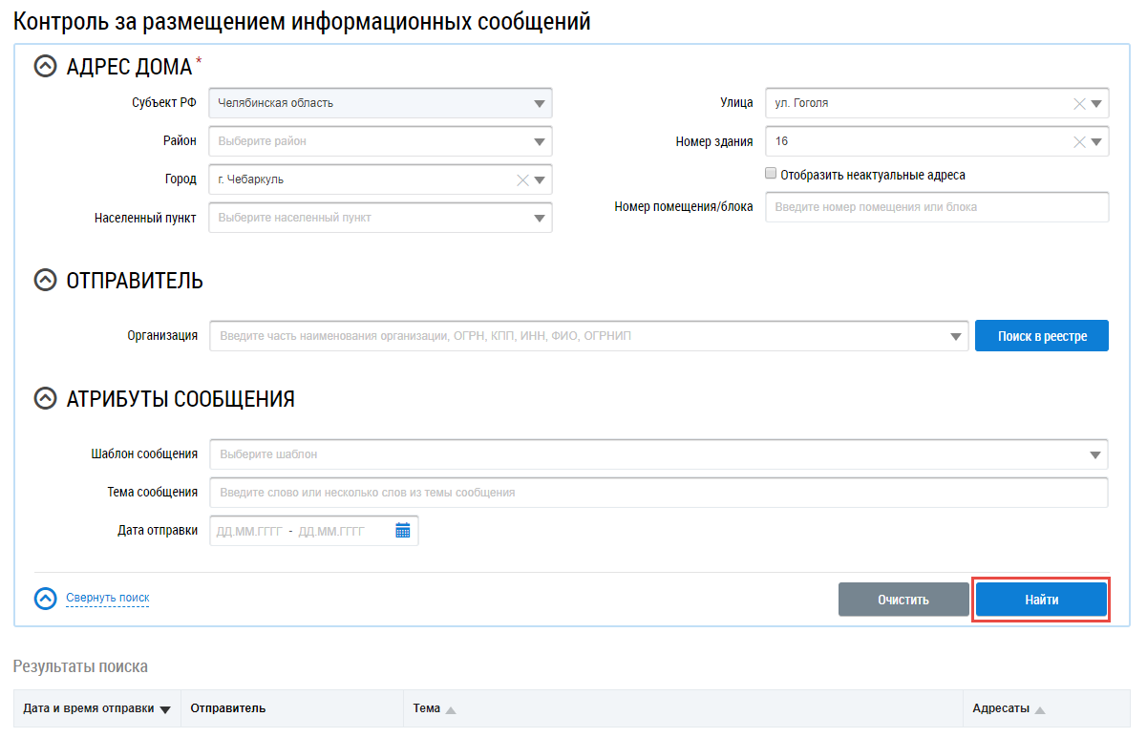The height and width of the screenshot is (738, 1147).
Task: Enable Отобразить неактуальные адреса checkbox
Action: click(771, 175)
